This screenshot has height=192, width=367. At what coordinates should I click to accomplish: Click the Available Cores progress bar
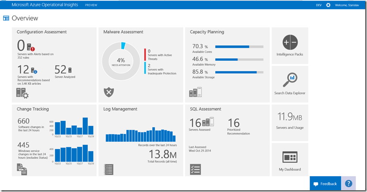(x=239, y=46)
